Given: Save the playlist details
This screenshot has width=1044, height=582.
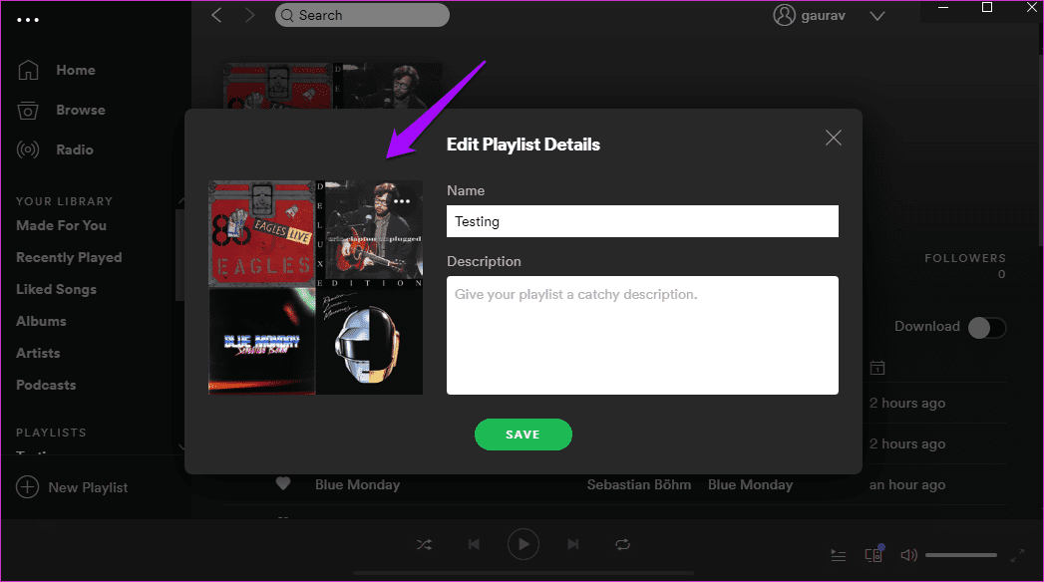Looking at the screenshot, I should click(523, 435).
